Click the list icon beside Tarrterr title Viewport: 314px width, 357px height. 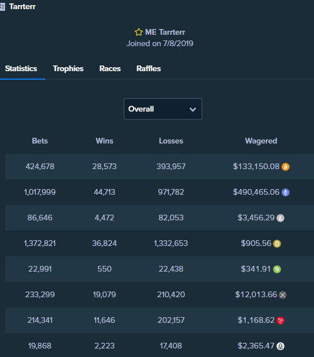click(x=2, y=7)
